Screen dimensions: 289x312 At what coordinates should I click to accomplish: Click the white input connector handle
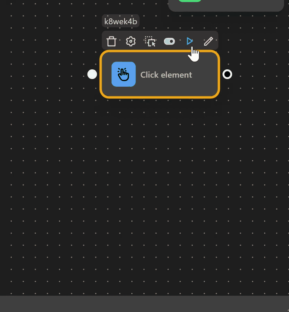click(92, 75)
